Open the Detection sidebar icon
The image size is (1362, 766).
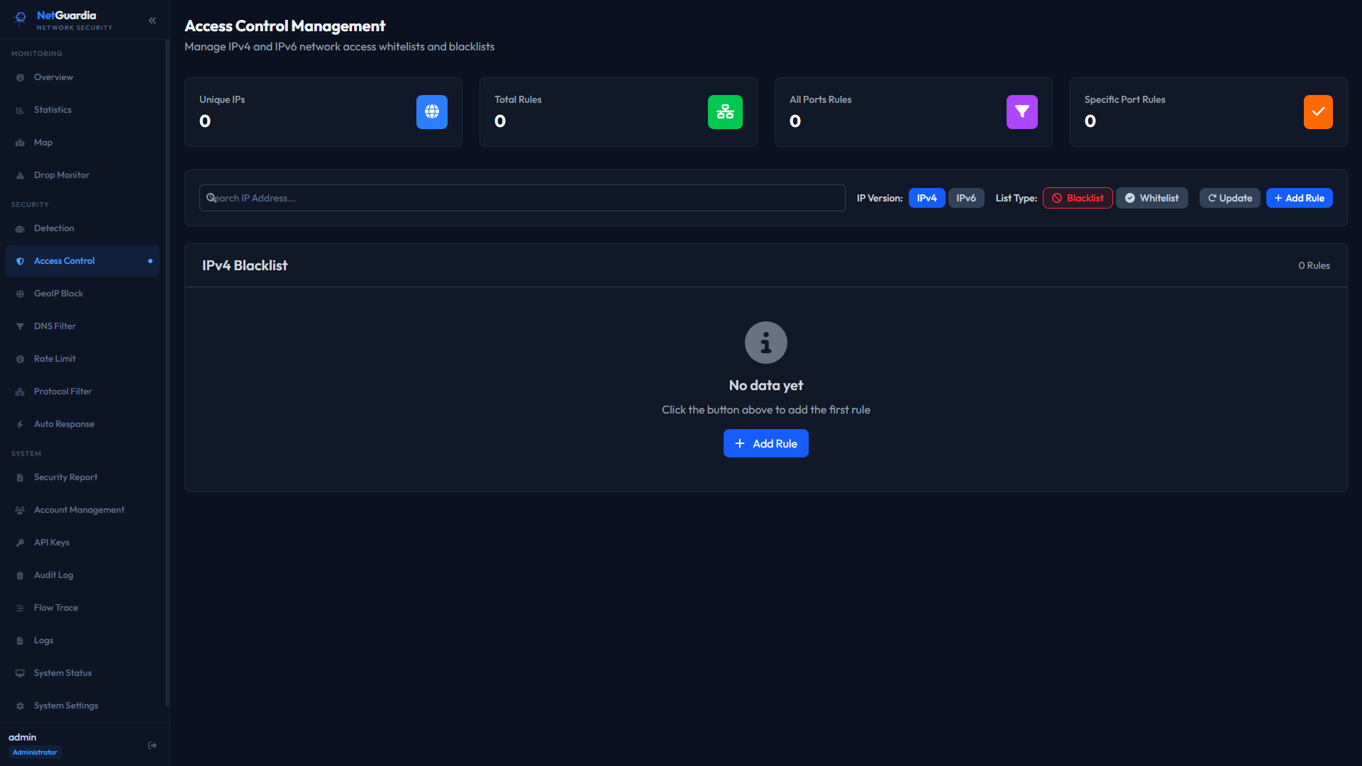(20, 229)
